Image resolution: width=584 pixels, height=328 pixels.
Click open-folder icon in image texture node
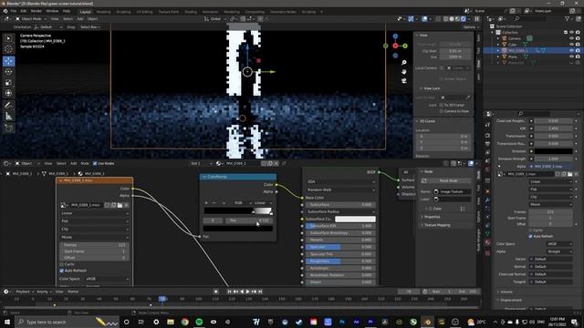pyautogui.click(x=120, y=205)
